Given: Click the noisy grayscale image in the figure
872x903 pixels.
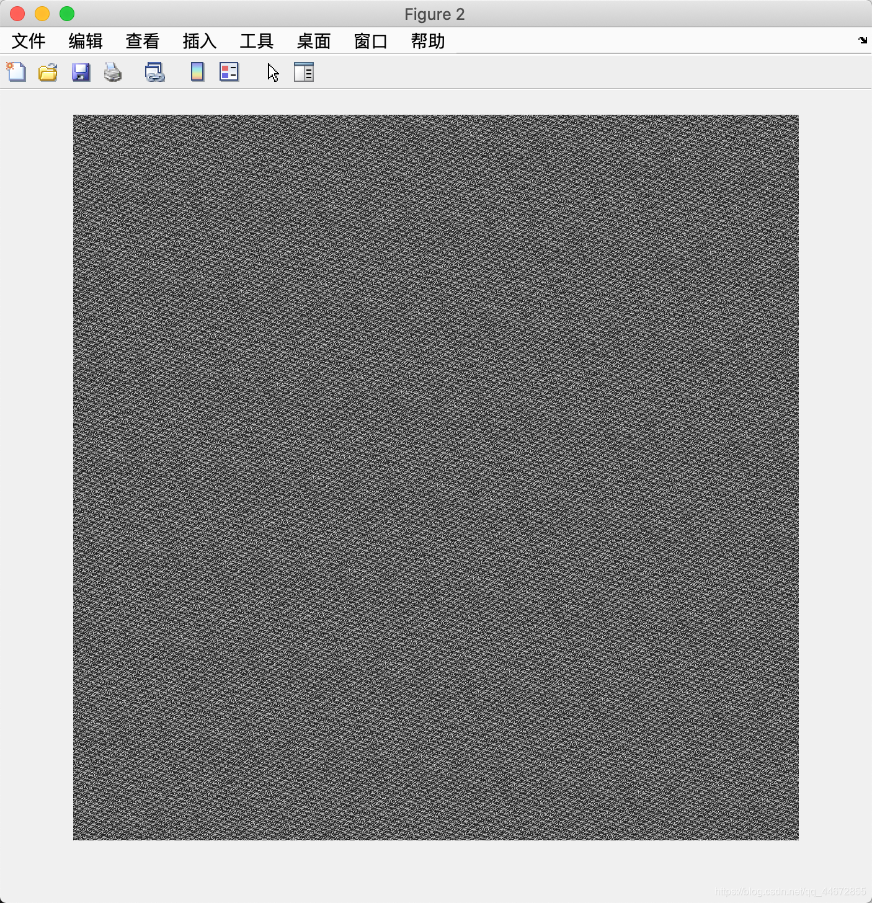Looking at the screenshot, I should coord(436,478).
